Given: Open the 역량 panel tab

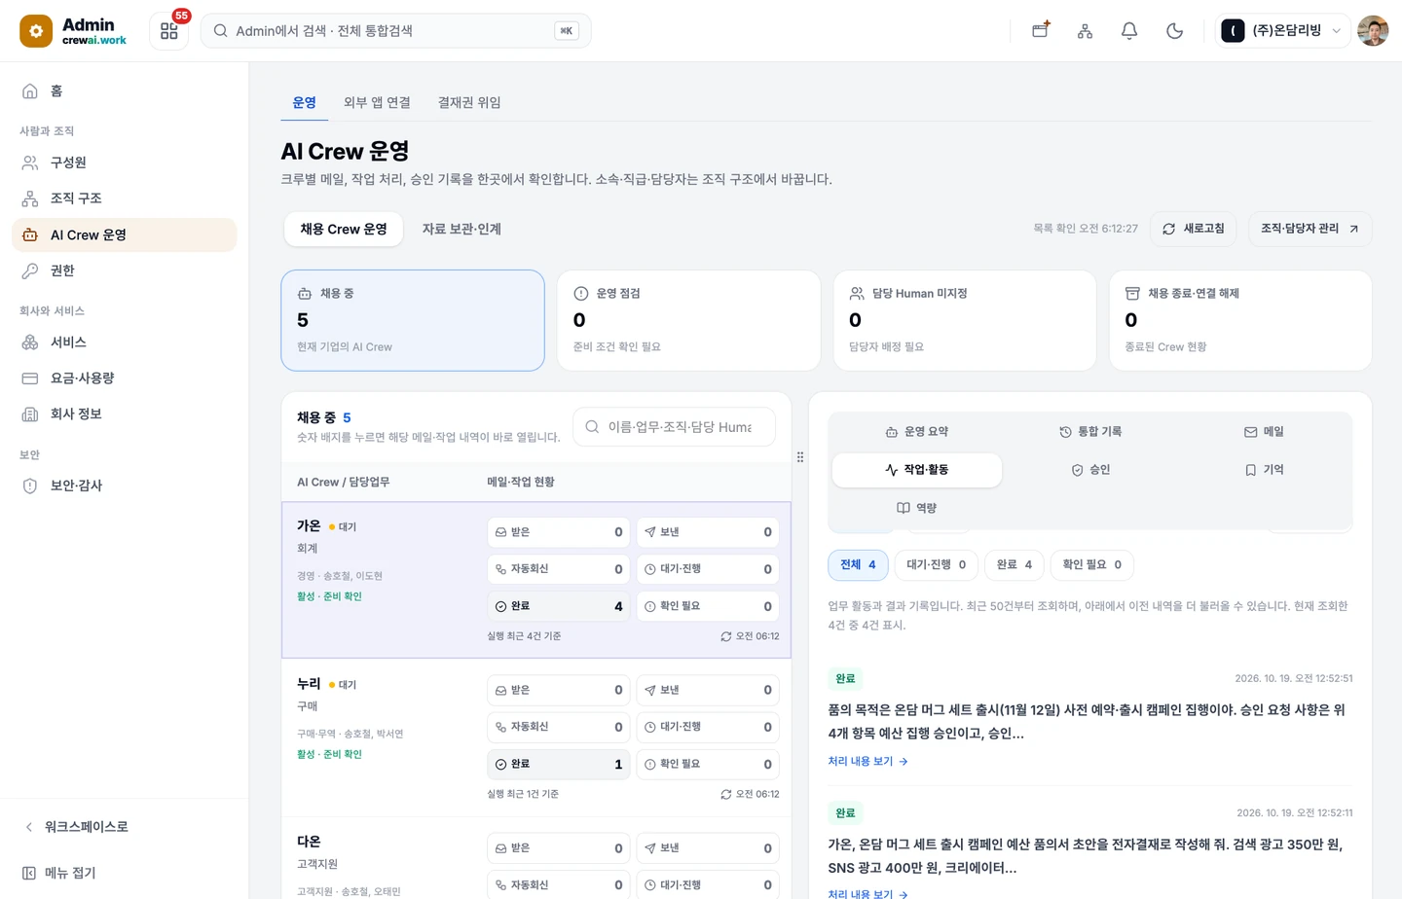Looking at the screenshot, I should pos(917,508).
